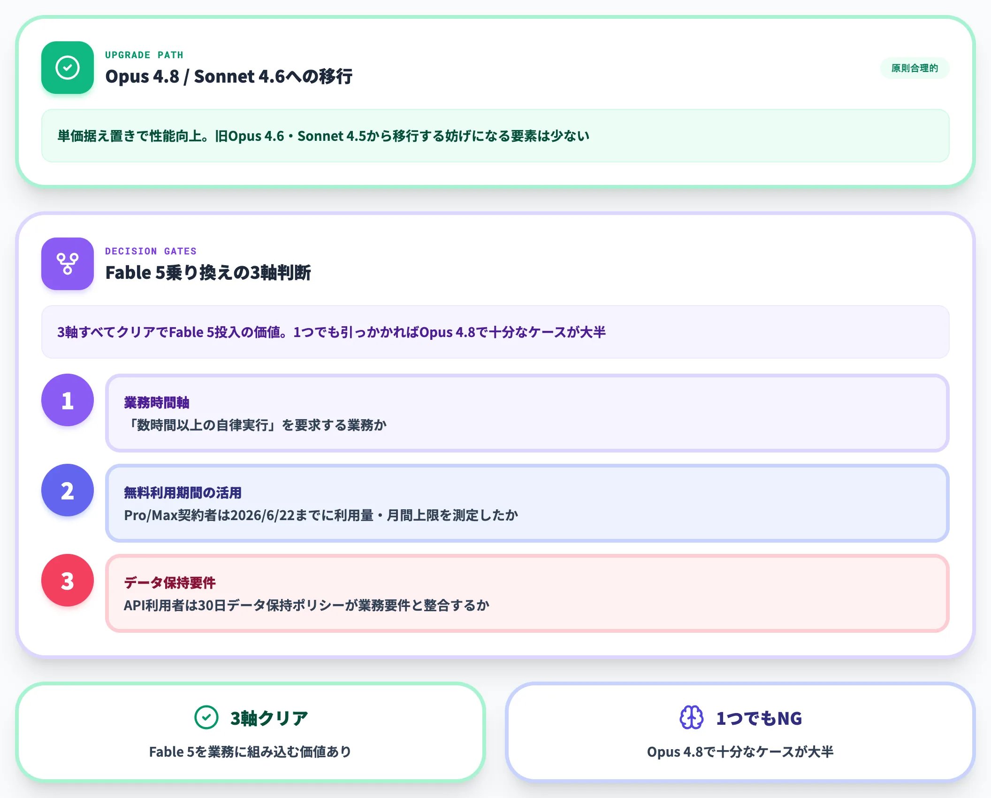This screenshot has height=798, width=991.
Task: Click the green 単価据え置きで性能向上 summary banner
Action: tap(495, 136)
